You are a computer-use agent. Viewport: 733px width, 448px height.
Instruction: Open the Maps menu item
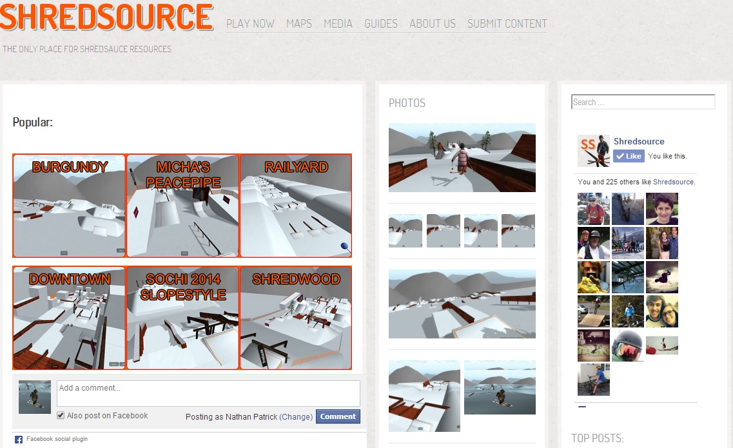click(299, 24)
